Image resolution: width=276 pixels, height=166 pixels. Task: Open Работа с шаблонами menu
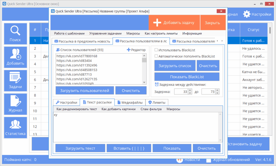pyautogui.click(x=69, y=33)
